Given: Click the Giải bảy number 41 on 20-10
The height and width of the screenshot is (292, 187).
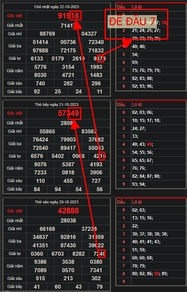Looking at the screenshot, I should (x=37, y=286).
